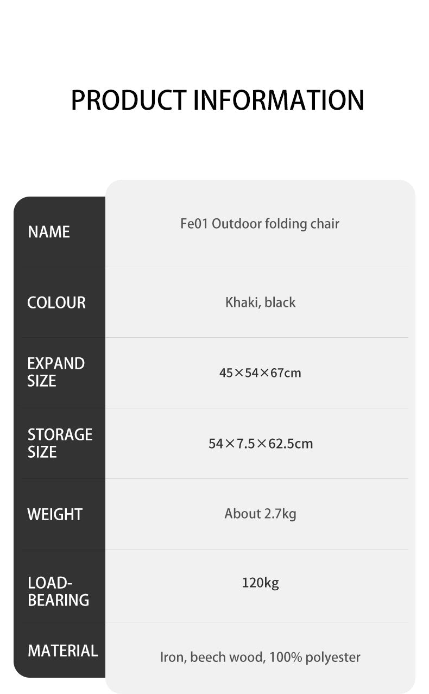Click the word PRODUCT in the heading
Image resolution: width=429 pixels, height=694 pixels.
tap(129, 100)
